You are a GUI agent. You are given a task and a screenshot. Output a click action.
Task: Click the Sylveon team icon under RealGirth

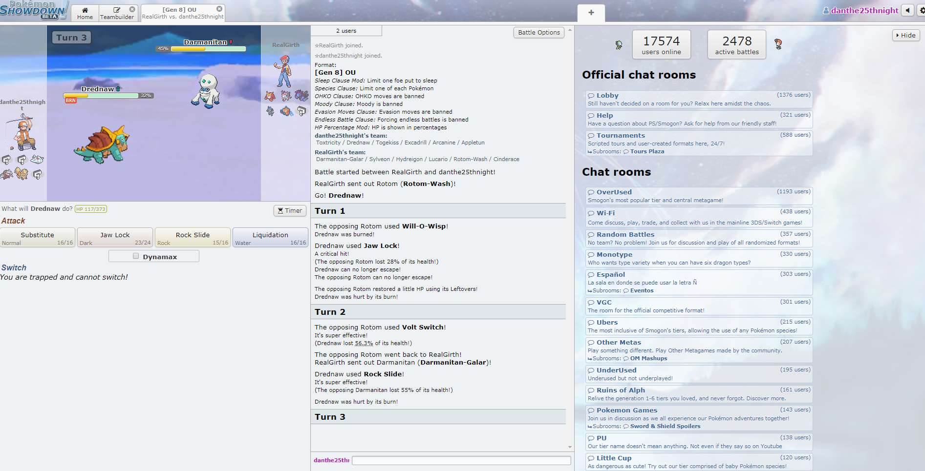286,96
